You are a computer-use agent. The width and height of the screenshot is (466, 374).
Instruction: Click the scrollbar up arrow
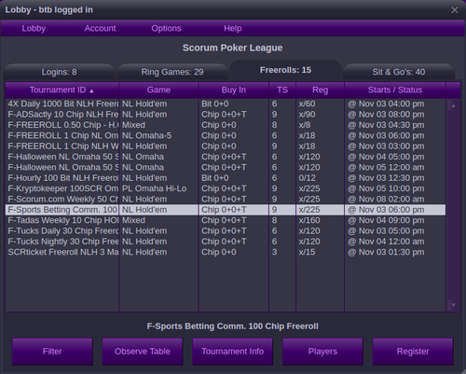[453, 105]
